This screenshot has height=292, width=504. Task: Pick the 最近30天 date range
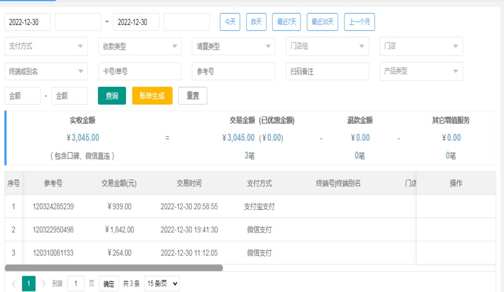click(322, 22)
